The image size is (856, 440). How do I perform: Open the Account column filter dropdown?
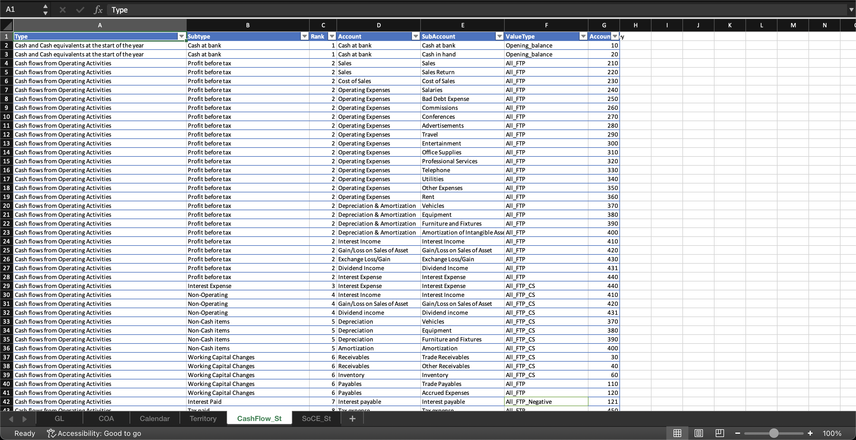(416, 37)
